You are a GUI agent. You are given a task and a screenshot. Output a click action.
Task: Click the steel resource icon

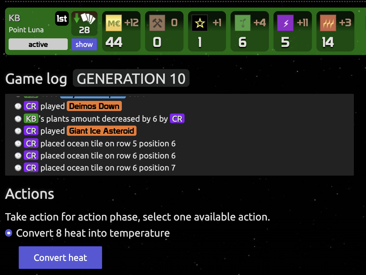coord(157,23)
